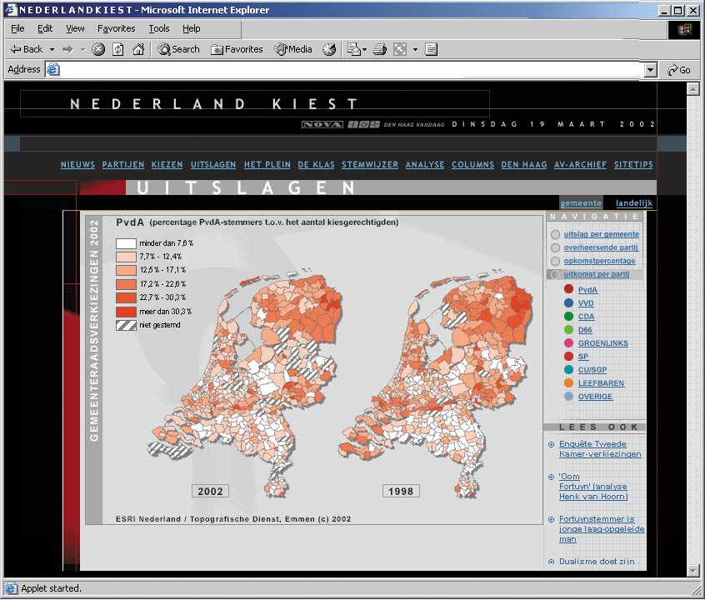The image size is (705, 600).
Task: Expand the address bar dropdown list
Action: pos(650,70)
